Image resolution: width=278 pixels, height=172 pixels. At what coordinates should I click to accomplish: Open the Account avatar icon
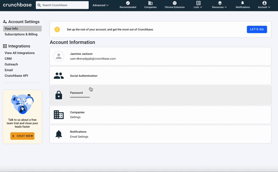click(264, 3)
